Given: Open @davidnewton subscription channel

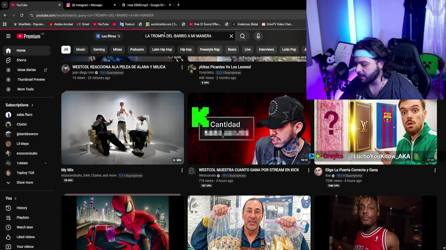Looking at the screenshot, I should pos(26,134).
